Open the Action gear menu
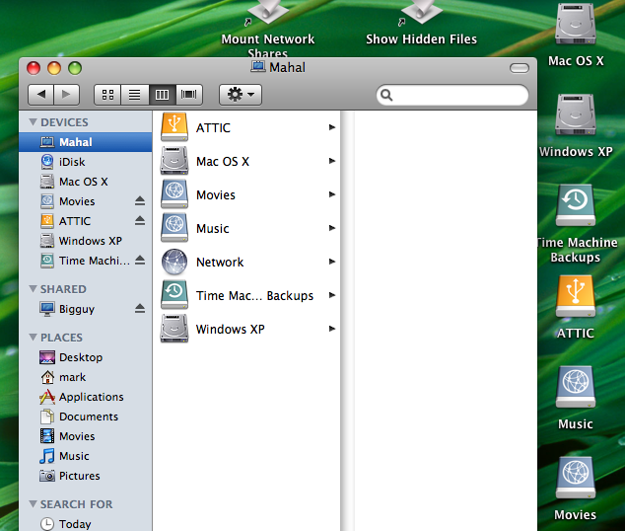 point(241,95)
